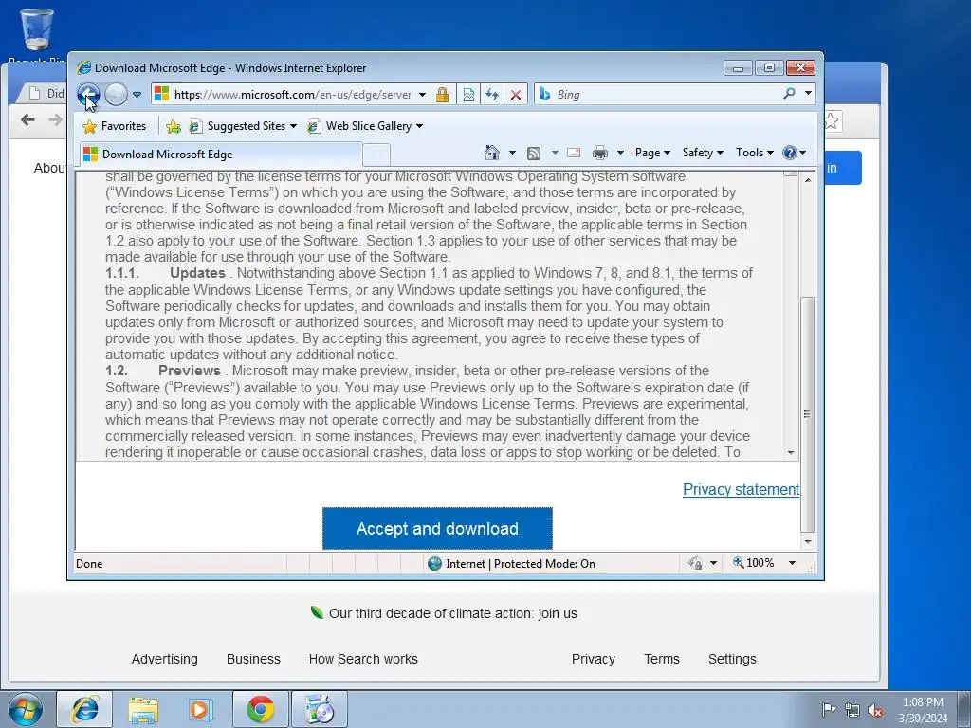Open Windows Media Player taskbar icon

[201, 709]
